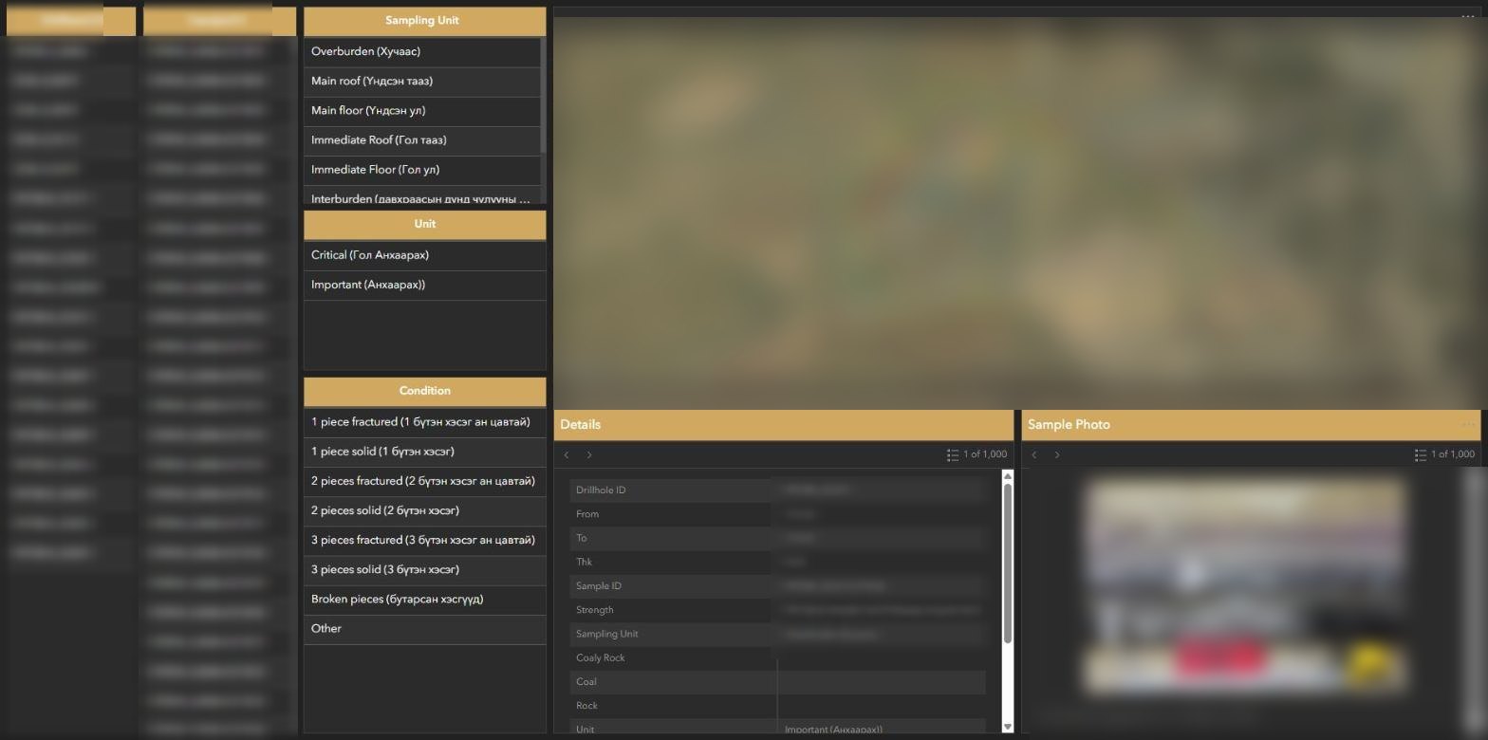Click the Details panel vertical scrollbar thumb
Viewport: 1488px width, 740px height.
[x=1008, y=564]
